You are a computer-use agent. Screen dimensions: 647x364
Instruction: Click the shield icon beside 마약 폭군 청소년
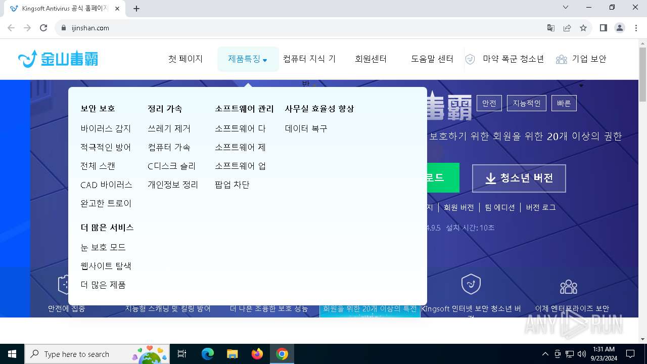(x=470, y=59)
